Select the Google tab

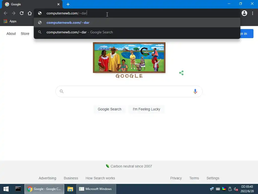tap(32, 4)
